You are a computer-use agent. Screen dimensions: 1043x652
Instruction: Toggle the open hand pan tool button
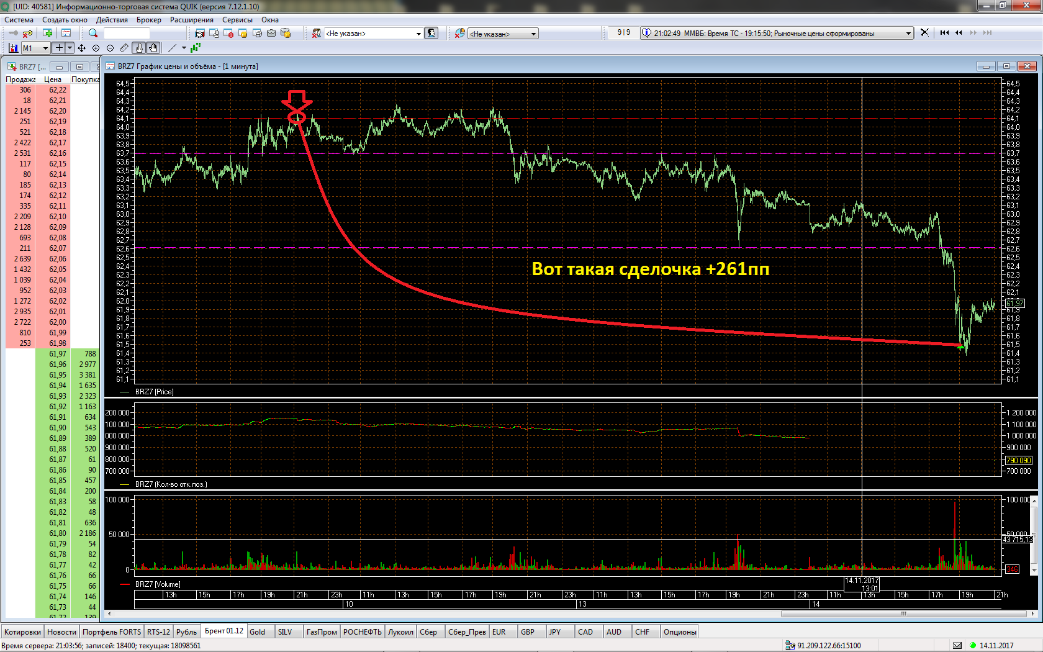tap(153, 48)
